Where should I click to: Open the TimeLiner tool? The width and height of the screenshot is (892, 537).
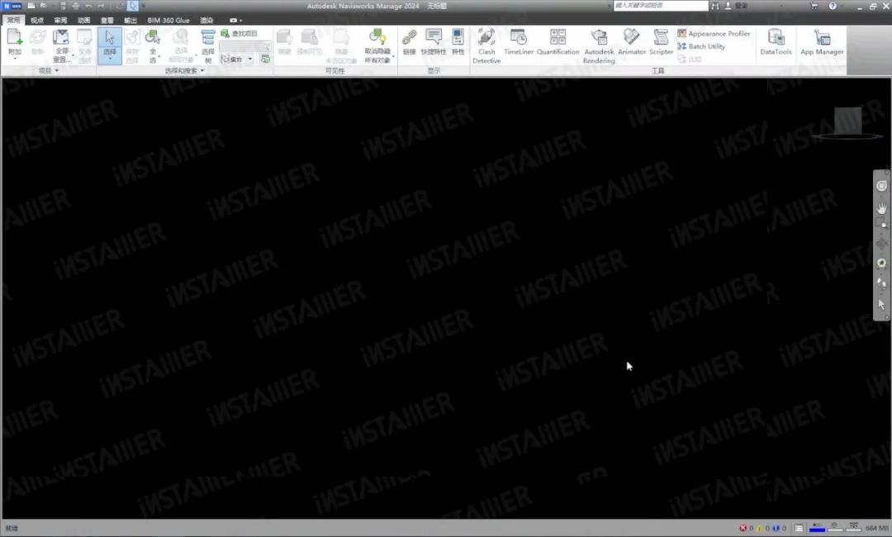[518, 42]
